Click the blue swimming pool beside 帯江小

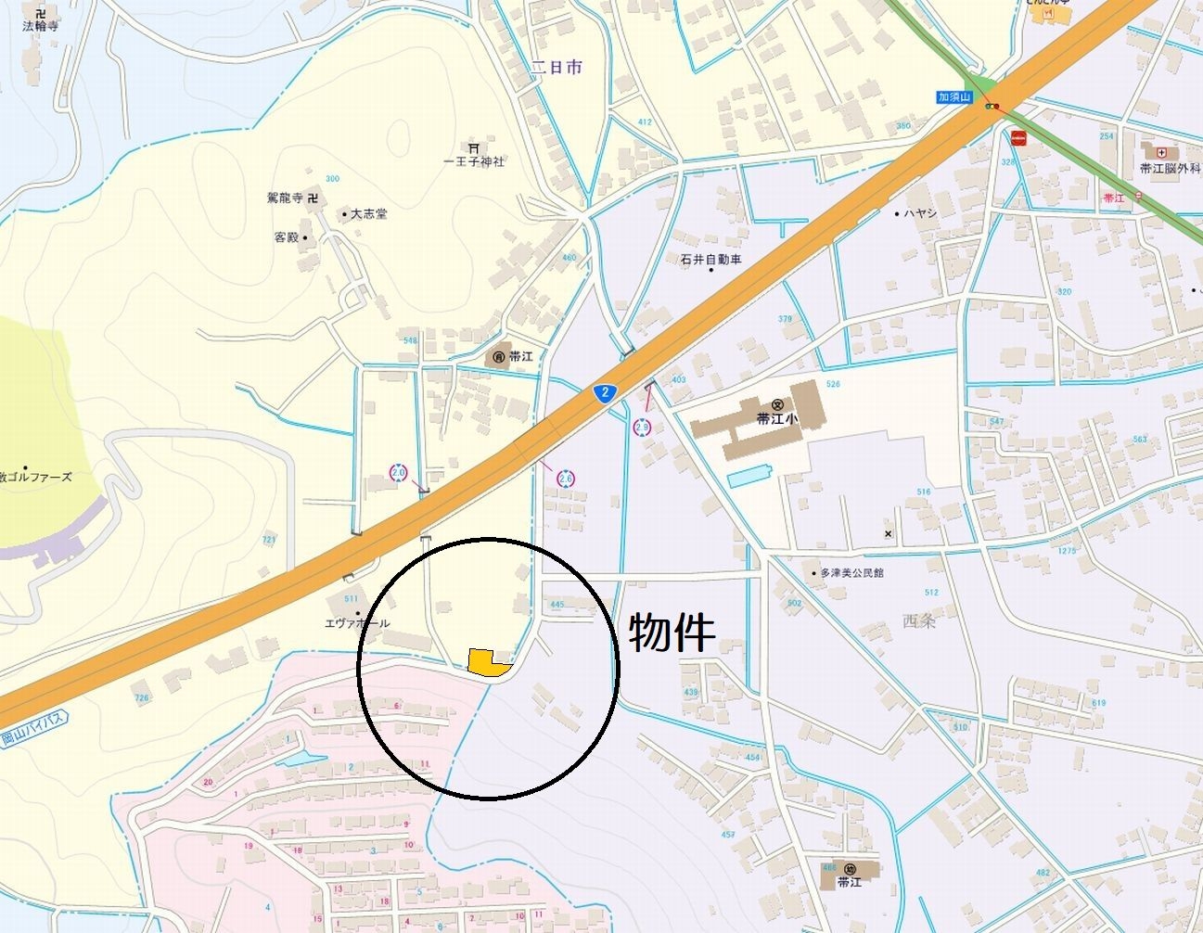tap(749, 477)
